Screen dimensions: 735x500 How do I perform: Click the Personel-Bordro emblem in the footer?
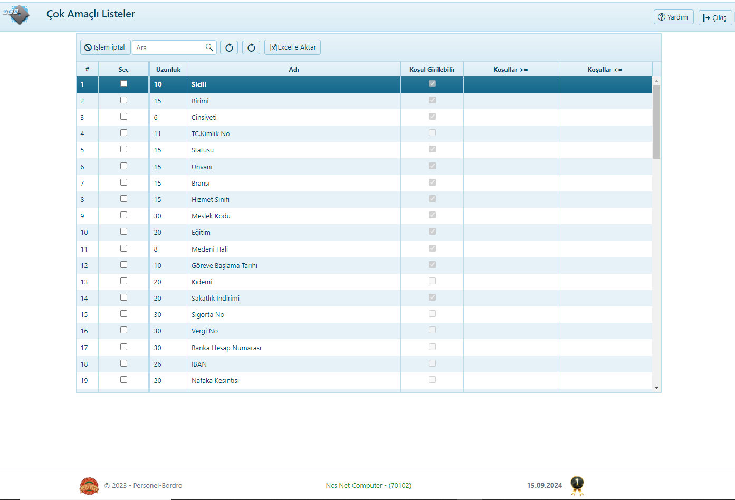tap(89, 486)
